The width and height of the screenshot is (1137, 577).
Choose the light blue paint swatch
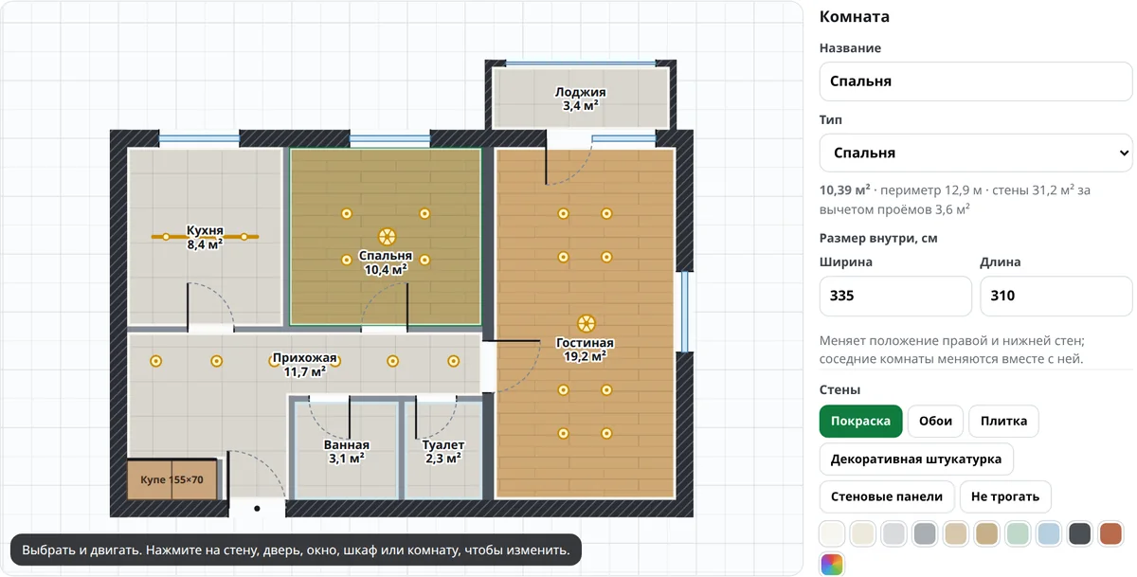click(1049, 533)
